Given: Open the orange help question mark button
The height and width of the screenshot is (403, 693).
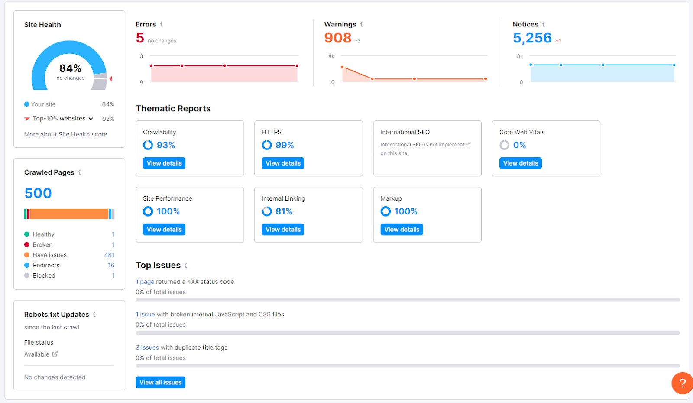Looking at the screenshot, I should point(682,383).
